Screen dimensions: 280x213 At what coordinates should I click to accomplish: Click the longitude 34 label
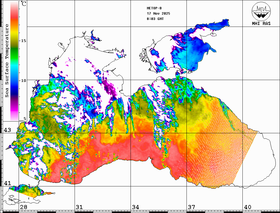[x=135, y=207]
